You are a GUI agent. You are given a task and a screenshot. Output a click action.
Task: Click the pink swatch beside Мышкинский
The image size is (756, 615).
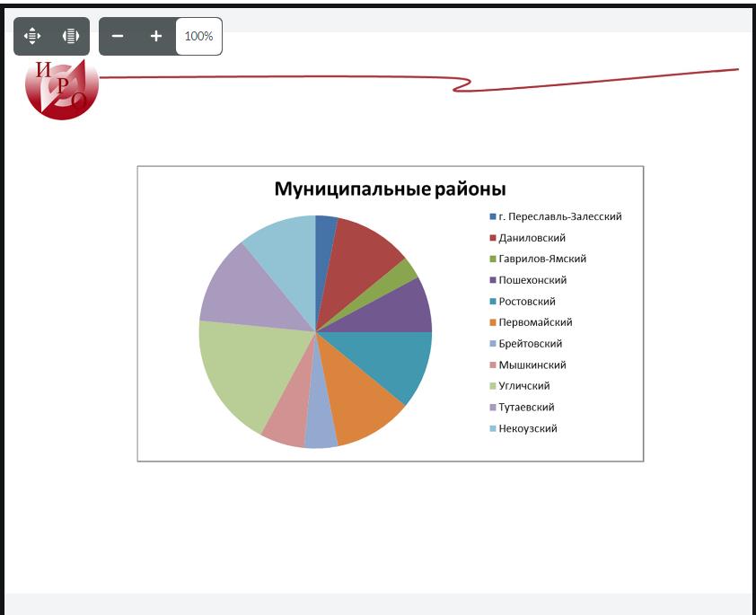point(492,365)
